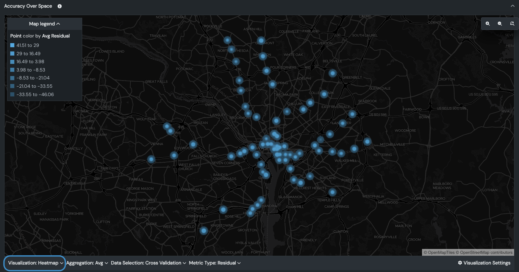The height and width of the screenshot is (272, 519).
Task: Click the heatmap point near Four Corners
Action: [x=267, y=71]
